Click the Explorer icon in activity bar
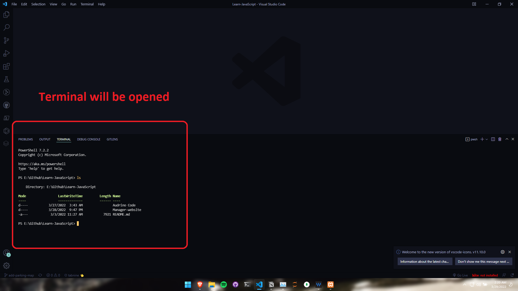 point(6,14)
